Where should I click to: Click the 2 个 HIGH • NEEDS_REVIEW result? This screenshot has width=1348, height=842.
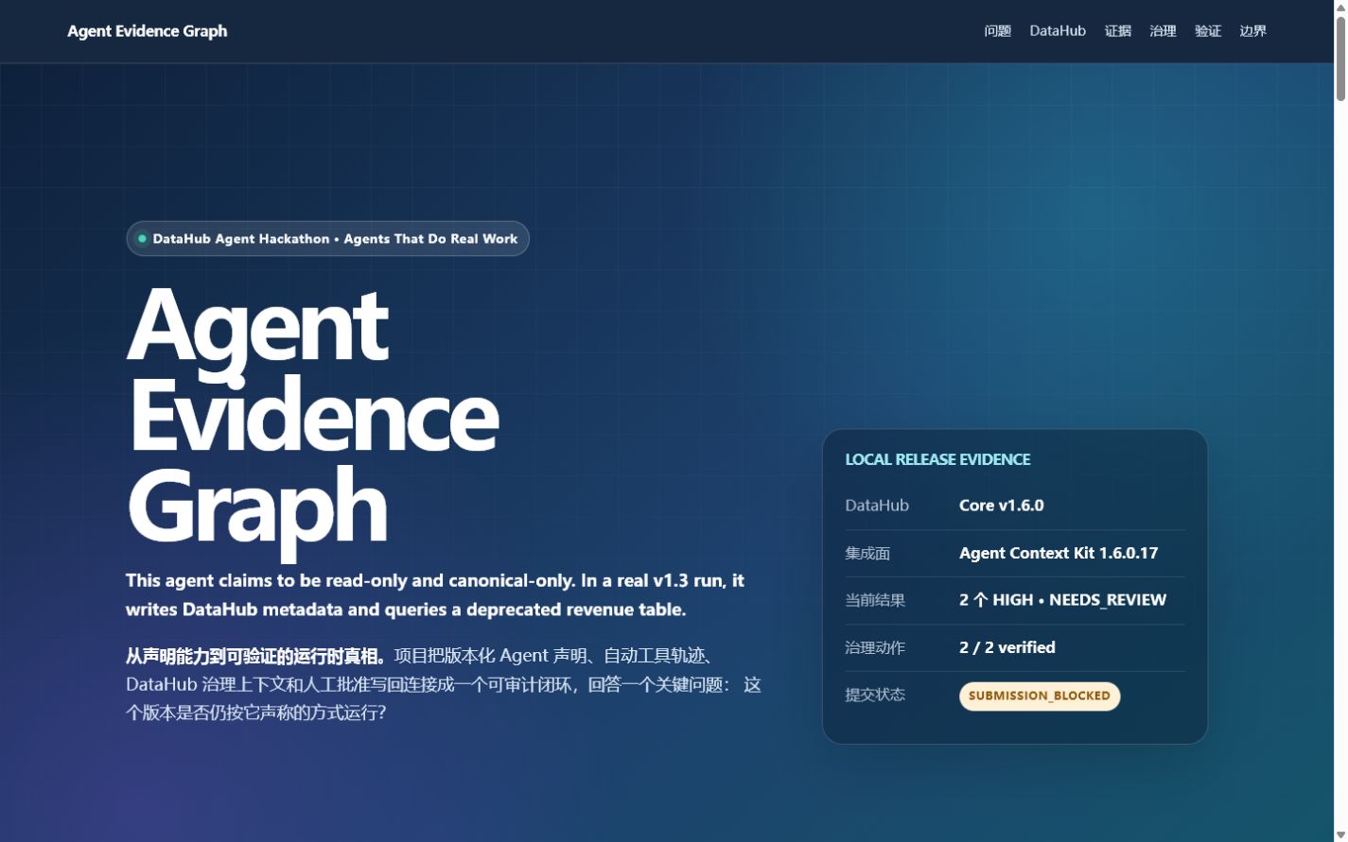pyautogui.click(x=1062, y=600)
